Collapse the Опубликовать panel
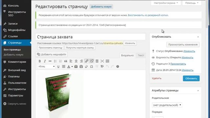 (198, 37)
